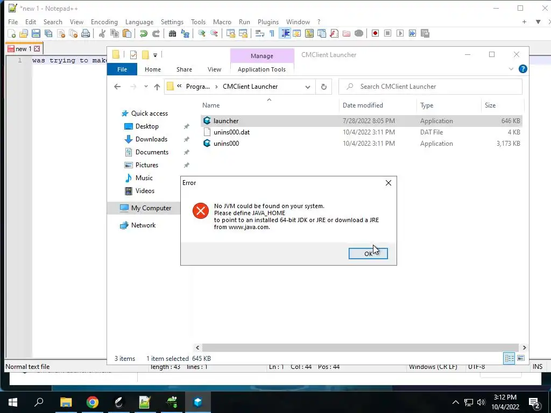Image resolution: width=551 pixels, height=413 pixels.
Task: Click the Search CMClient Launcher field
Action: click(430, 87)
